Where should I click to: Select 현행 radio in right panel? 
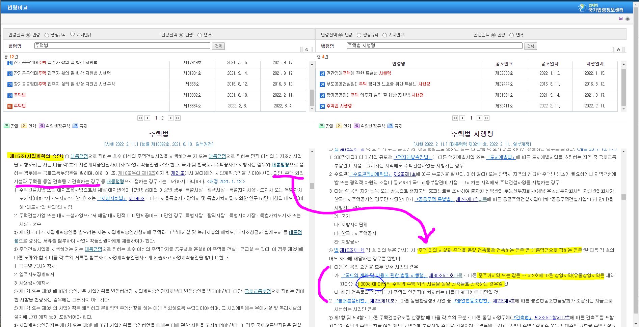click(x=494, y=35)
